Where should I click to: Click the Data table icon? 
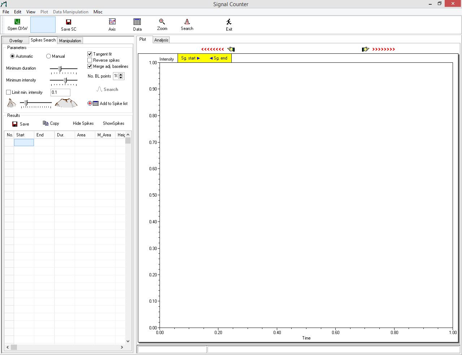tap(137, 22)
